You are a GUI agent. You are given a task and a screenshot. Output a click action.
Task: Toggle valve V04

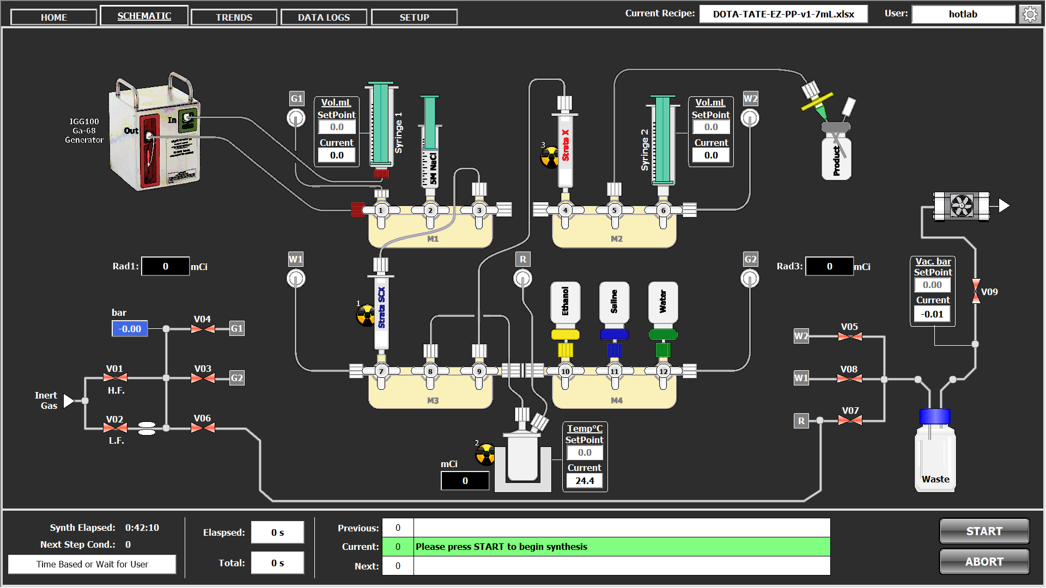tap(203, 329)
